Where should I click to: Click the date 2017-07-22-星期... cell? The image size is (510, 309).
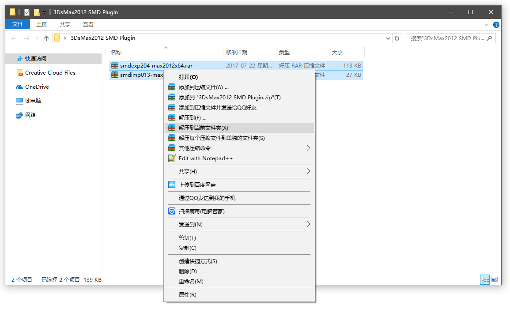pyautogui.click(x=249, y=65)
